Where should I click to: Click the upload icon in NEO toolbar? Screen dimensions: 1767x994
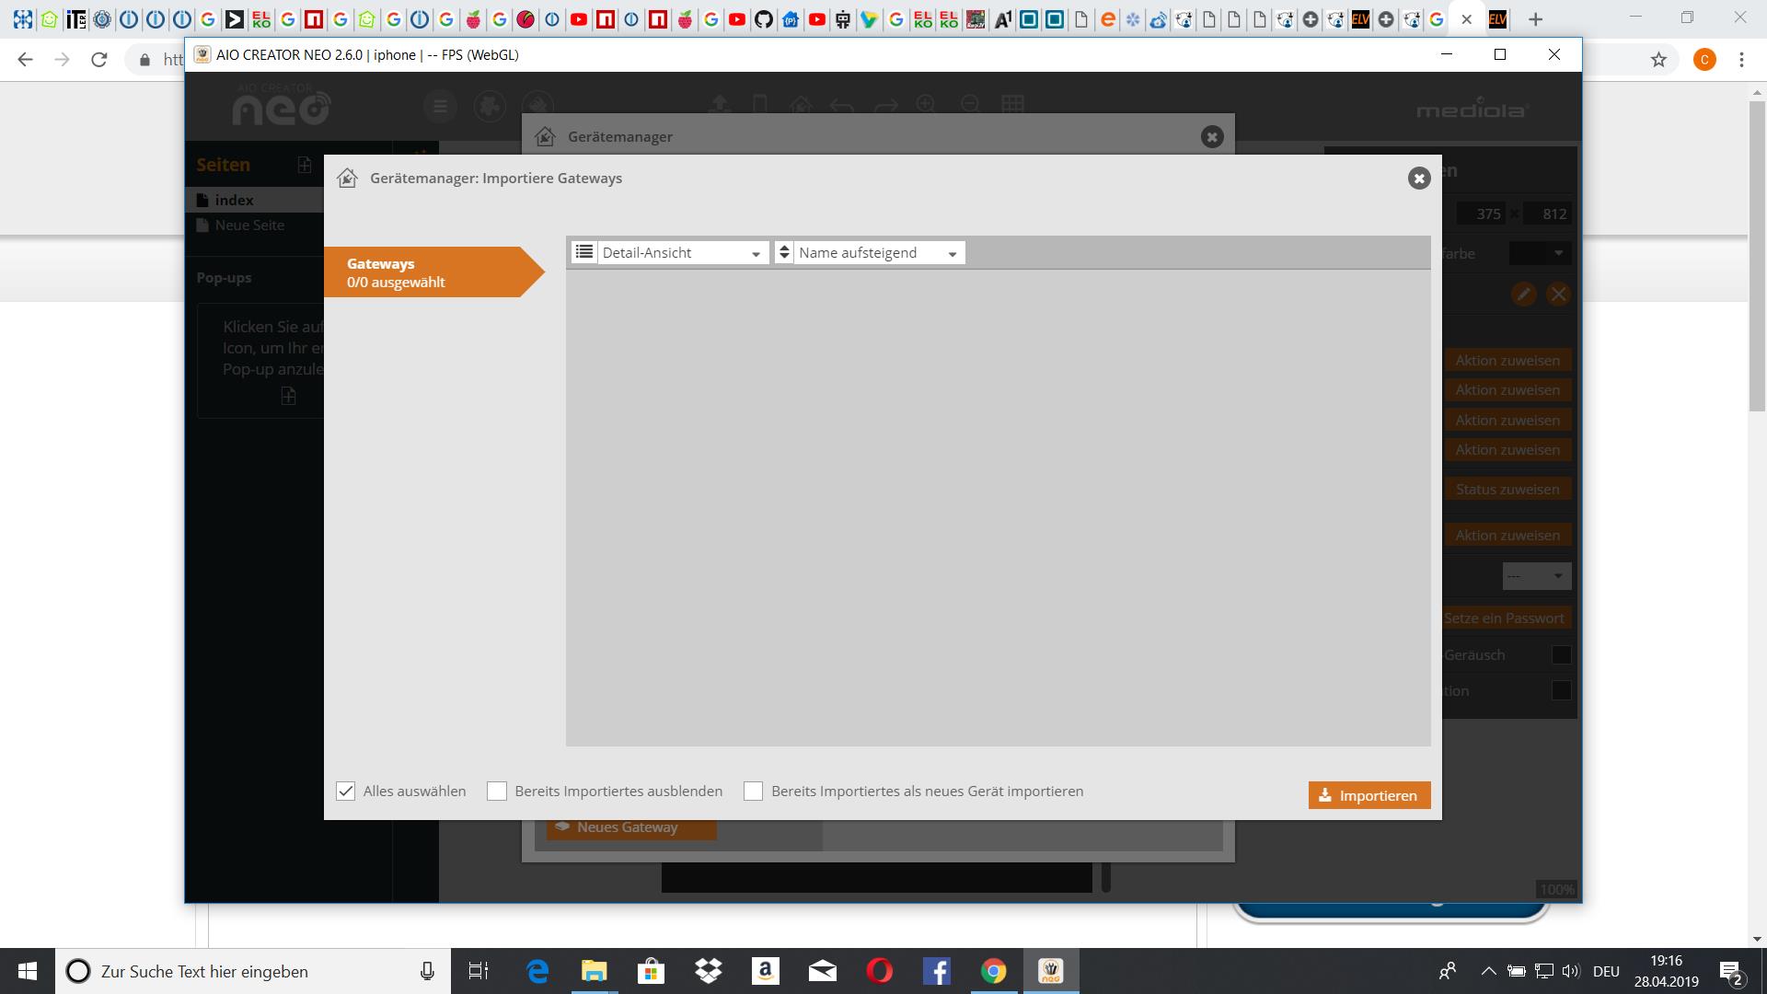coord(720,104)
